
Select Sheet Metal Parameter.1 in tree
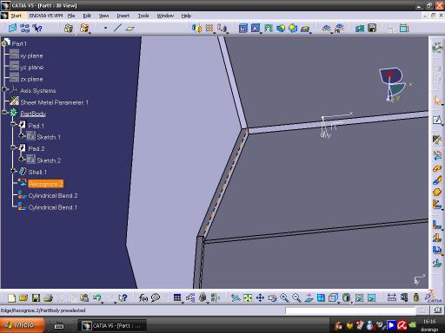[54, 102]
